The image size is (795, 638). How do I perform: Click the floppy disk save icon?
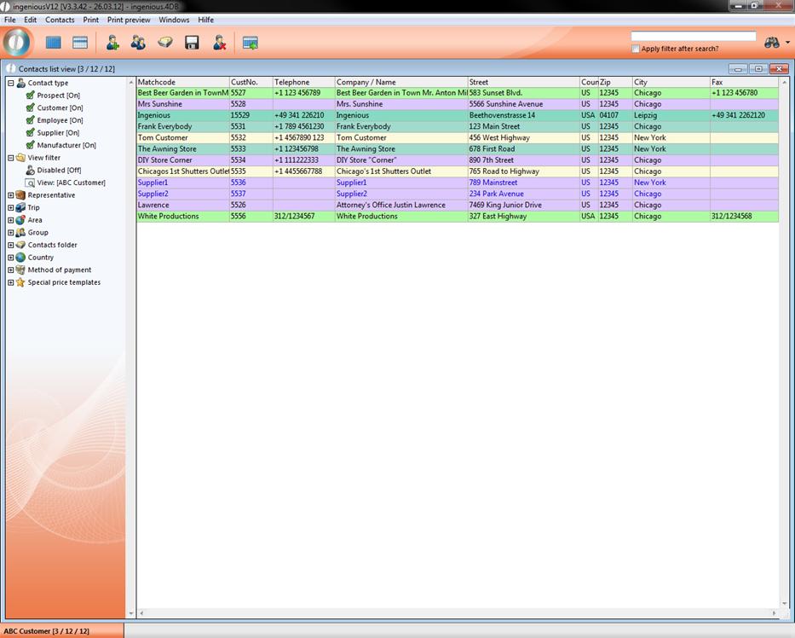pos(192,43)
